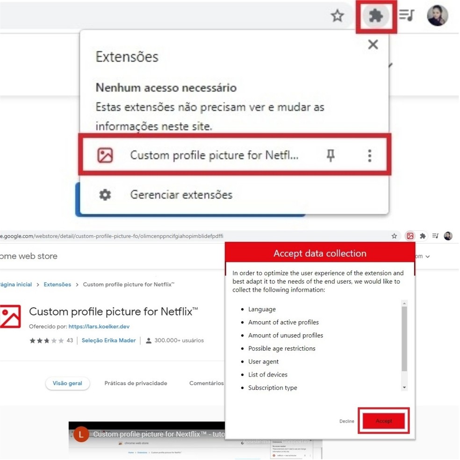The height and width of the screenshot is (460, 460).
Task: Open media controls icon above the Extensões popup
Action: click(x=407, y=15)
